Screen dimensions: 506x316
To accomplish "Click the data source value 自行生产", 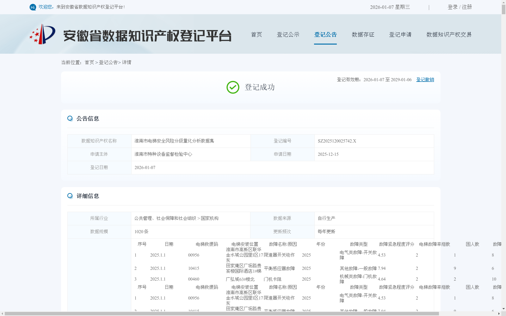I will coord(326,218).
